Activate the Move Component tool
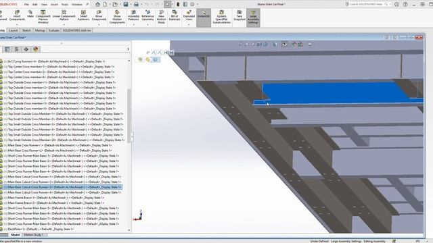 pos(99,16)
